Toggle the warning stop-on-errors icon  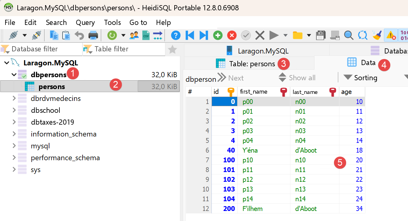391,35
